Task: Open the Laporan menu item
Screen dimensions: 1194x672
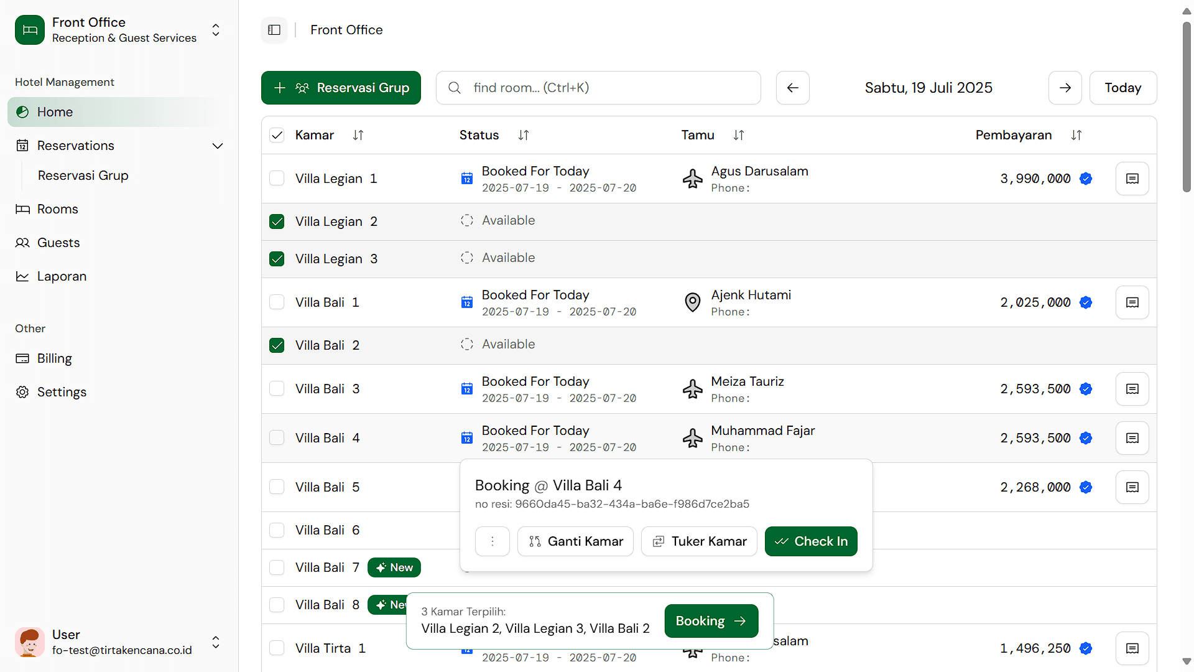Action: 62,276
